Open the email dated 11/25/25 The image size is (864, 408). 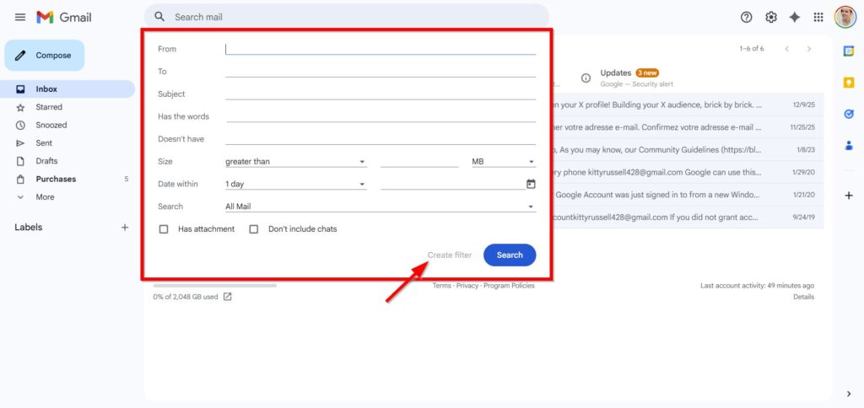[687, 127]
